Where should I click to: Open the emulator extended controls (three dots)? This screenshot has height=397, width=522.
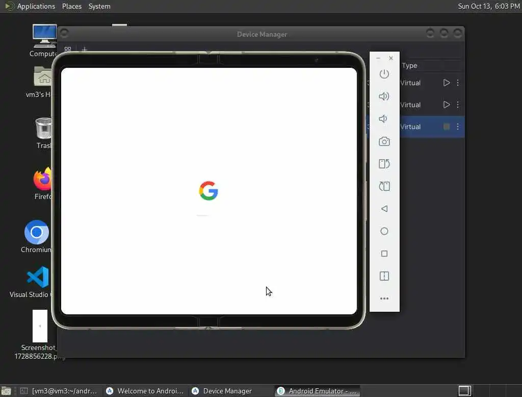(384, 299)
